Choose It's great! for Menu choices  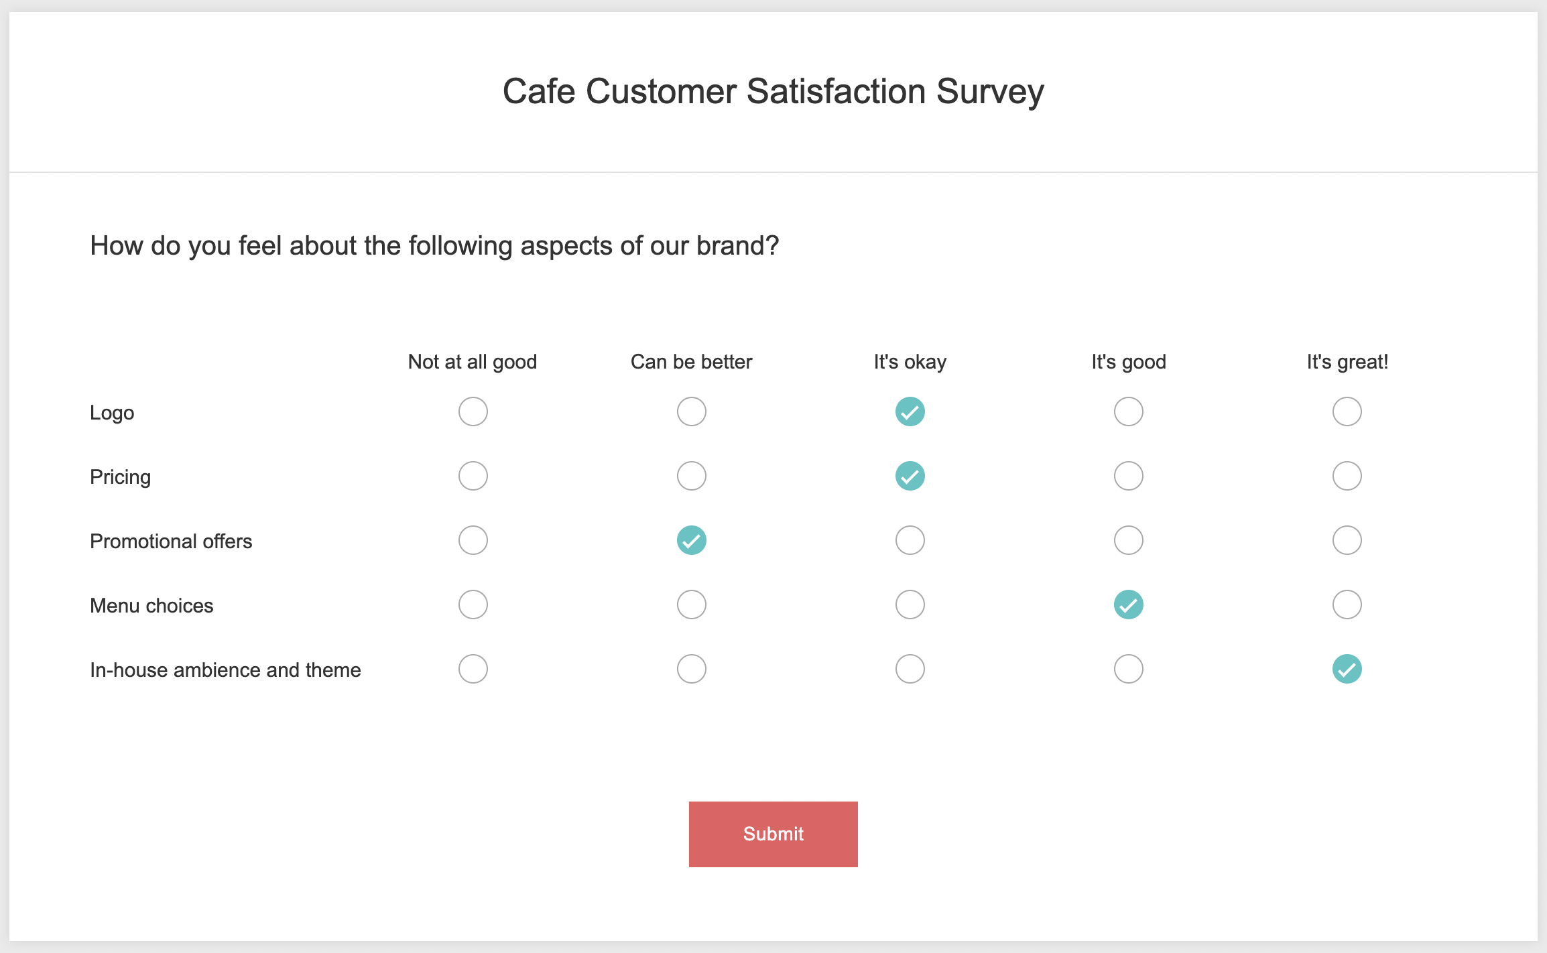(1347, 605)
